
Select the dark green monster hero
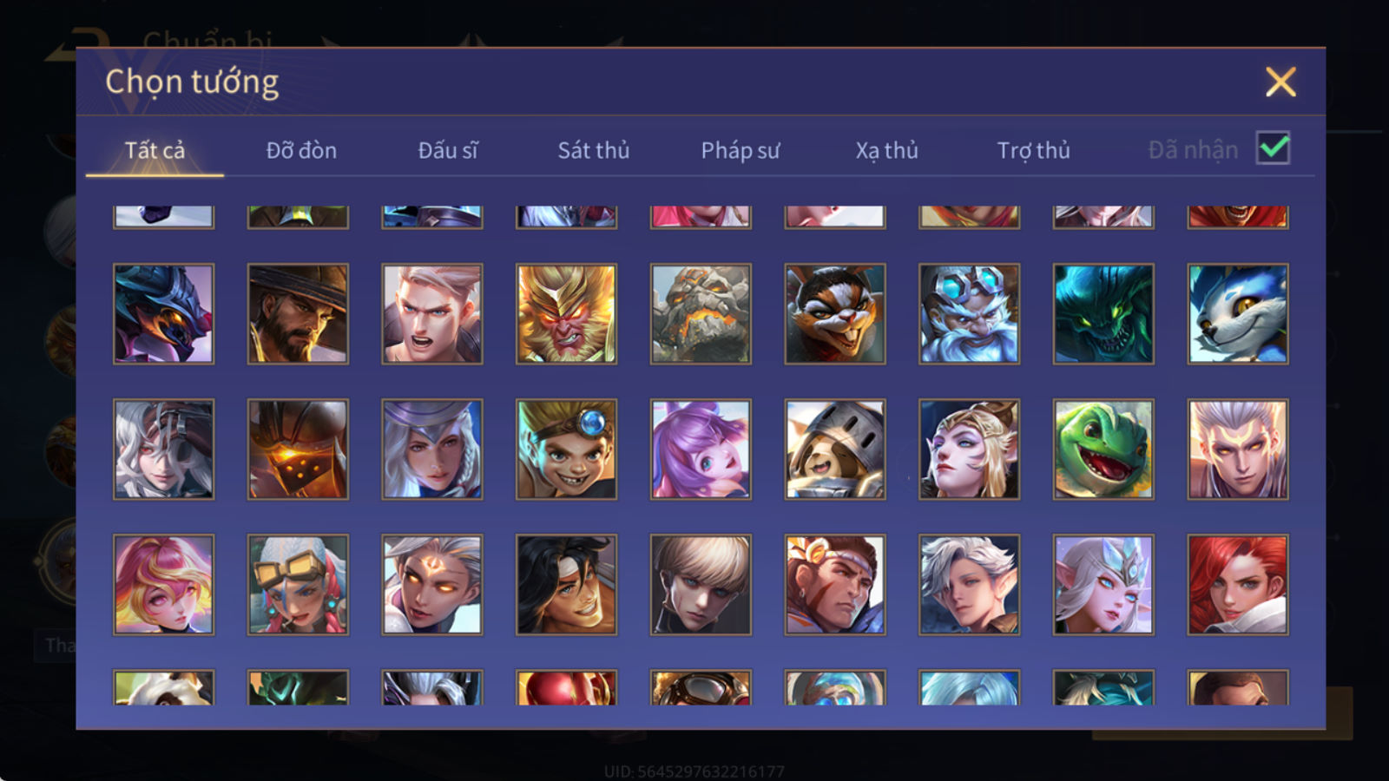[1103, 313]
